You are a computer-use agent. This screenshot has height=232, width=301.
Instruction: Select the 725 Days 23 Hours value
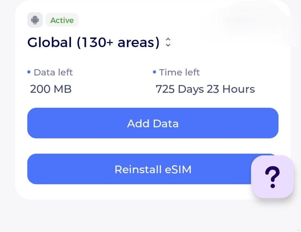(205, 89)
